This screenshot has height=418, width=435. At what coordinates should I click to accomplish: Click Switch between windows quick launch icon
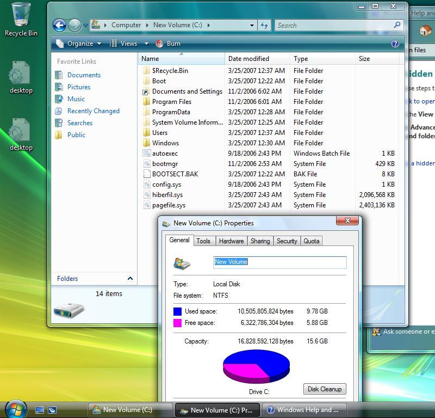(x=52, y=410)
